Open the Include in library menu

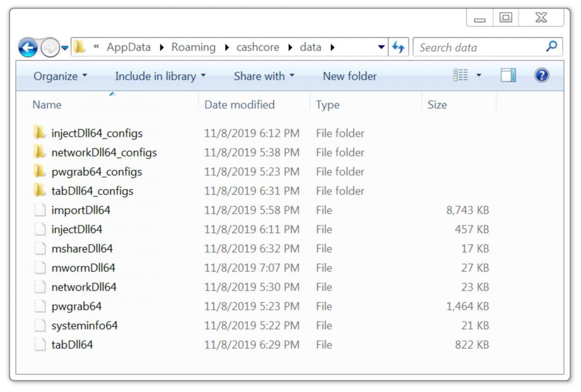(160, 76)
